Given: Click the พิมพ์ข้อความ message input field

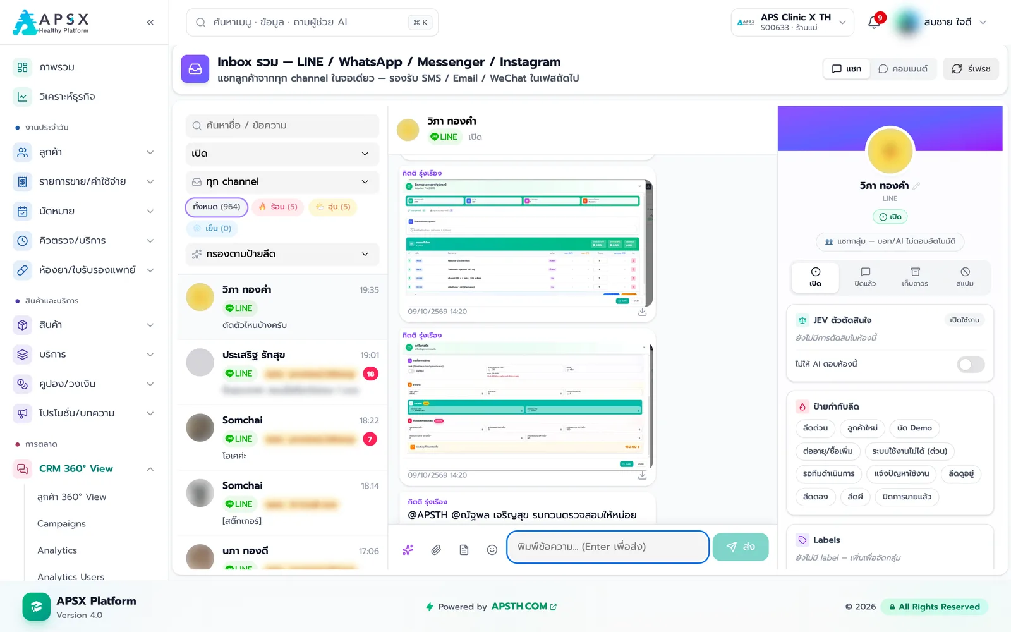Looking at the screenshot, I should (608, 547).
